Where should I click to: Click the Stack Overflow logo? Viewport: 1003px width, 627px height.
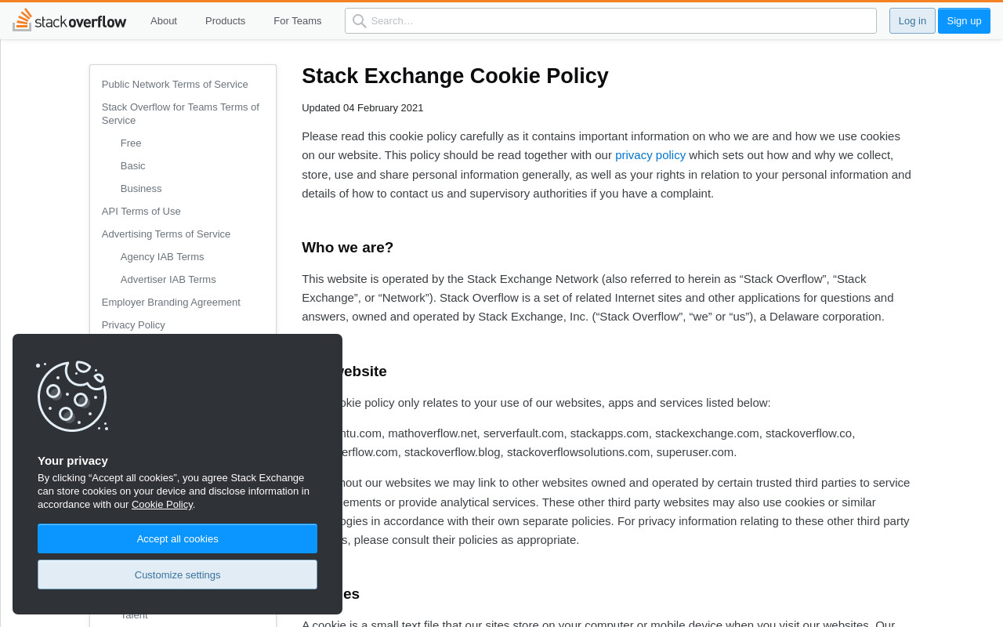(x=69, y=20)
